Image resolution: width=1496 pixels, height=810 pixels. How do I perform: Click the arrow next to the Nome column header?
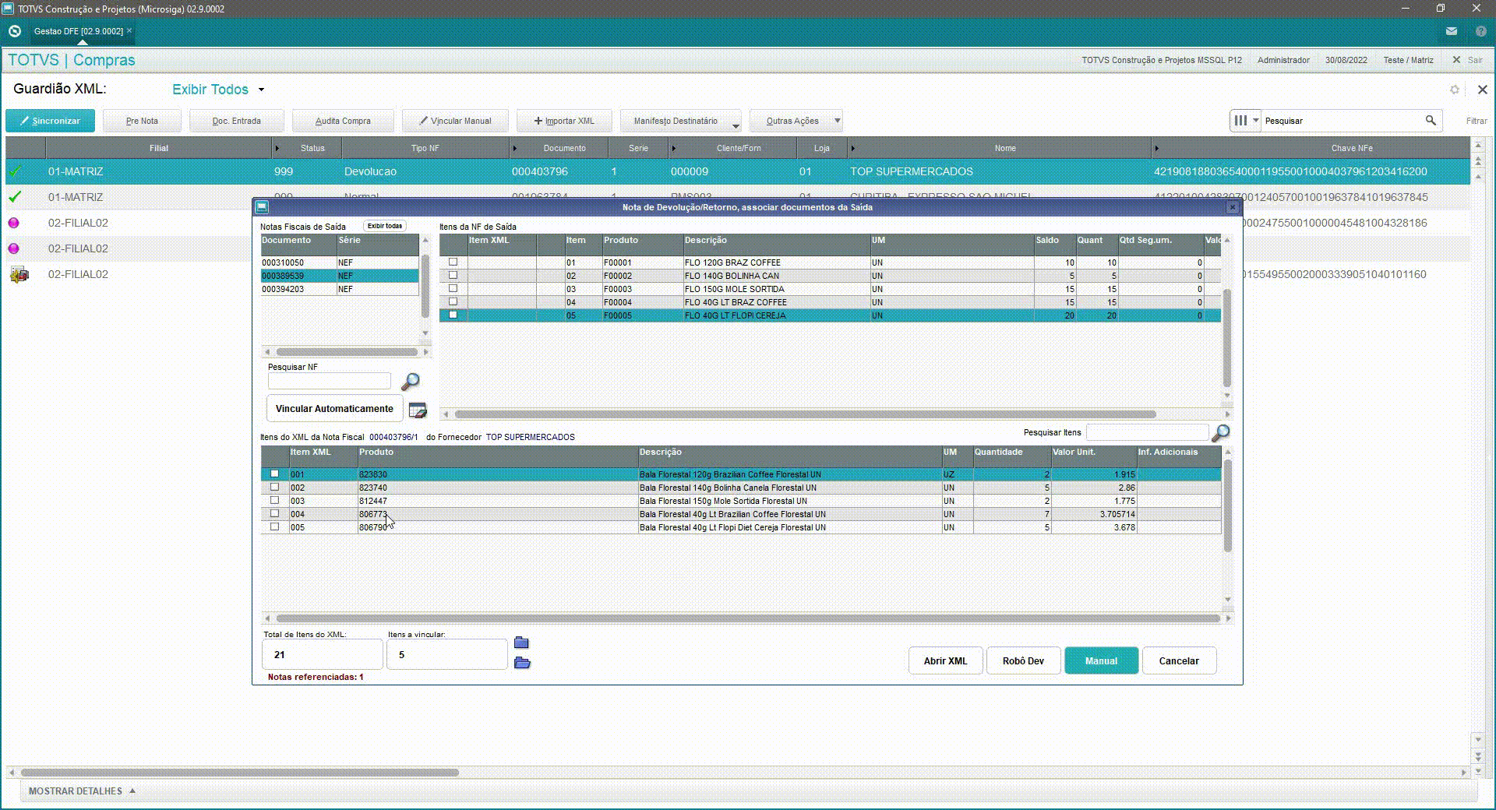(x=1156, y=148)
